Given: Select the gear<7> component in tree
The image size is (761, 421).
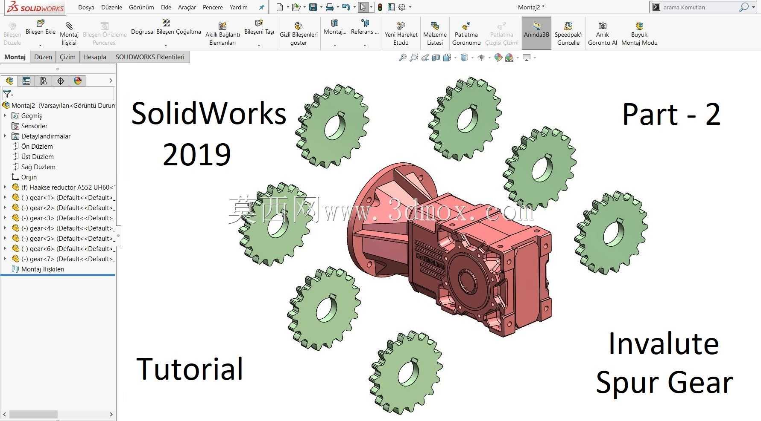Looking at the screenshot, I should pos(63,259).
